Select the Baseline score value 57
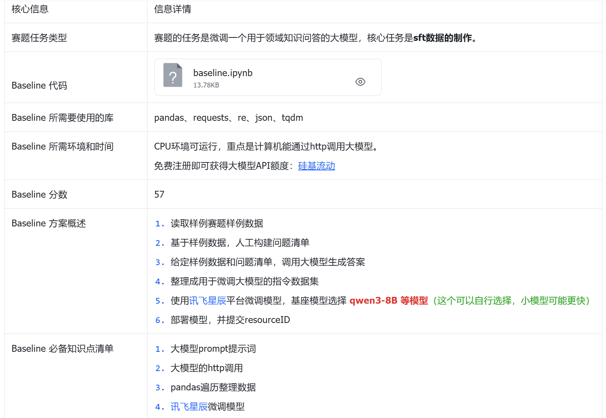 (159, 194)
